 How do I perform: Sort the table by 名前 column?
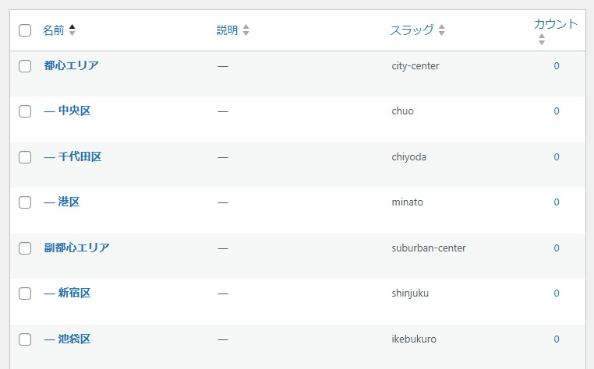tap(53, 30)
